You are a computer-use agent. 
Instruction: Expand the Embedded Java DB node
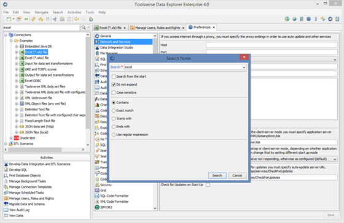[17, 47]
